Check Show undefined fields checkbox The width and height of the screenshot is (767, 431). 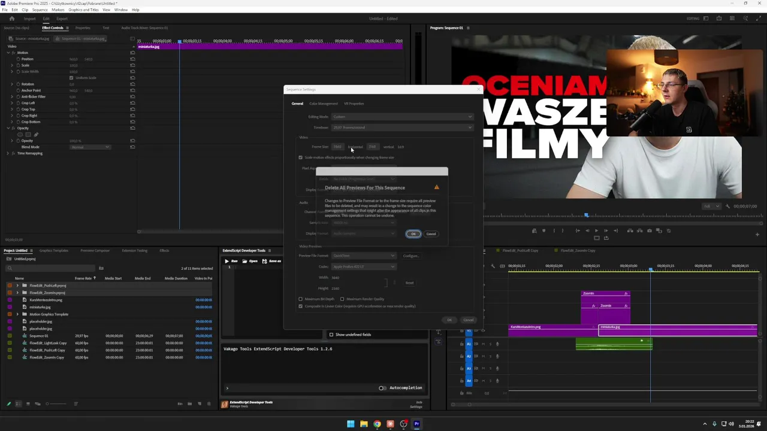331,335
